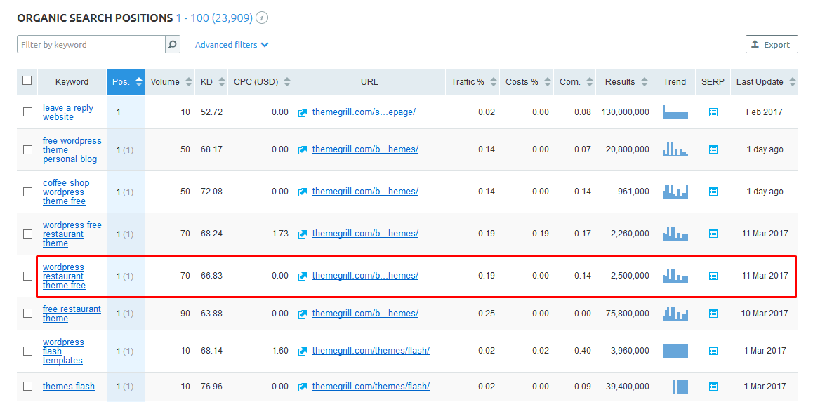
Task: View trend chart for leave a reply website
Action: [675, 112]
